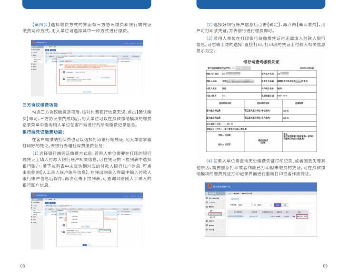The image size is (348, 277).
Task: Click the (4) paragraph number on page 09
Action: [x=209, y=161]
